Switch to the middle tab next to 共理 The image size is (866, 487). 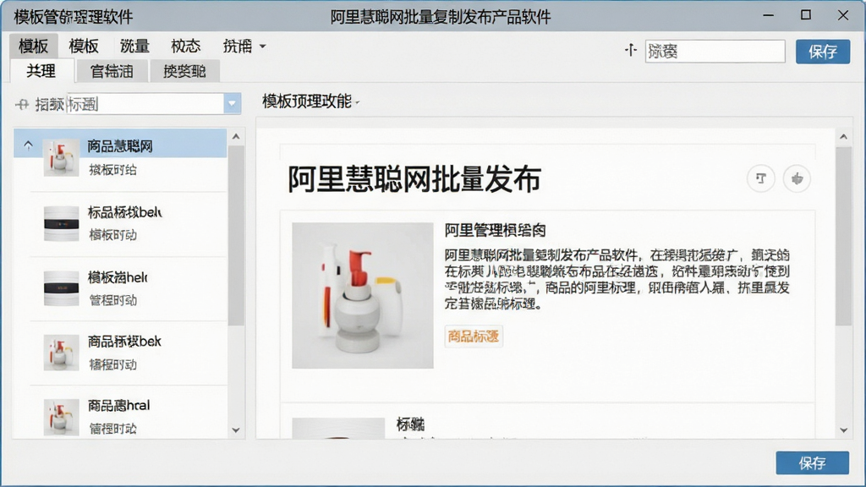tap(112, 71)
